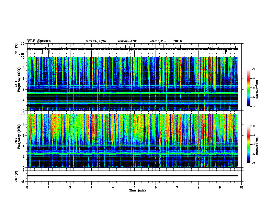
Task: Click the time axis tick labeled 10
Action: [x=241, y=187]
